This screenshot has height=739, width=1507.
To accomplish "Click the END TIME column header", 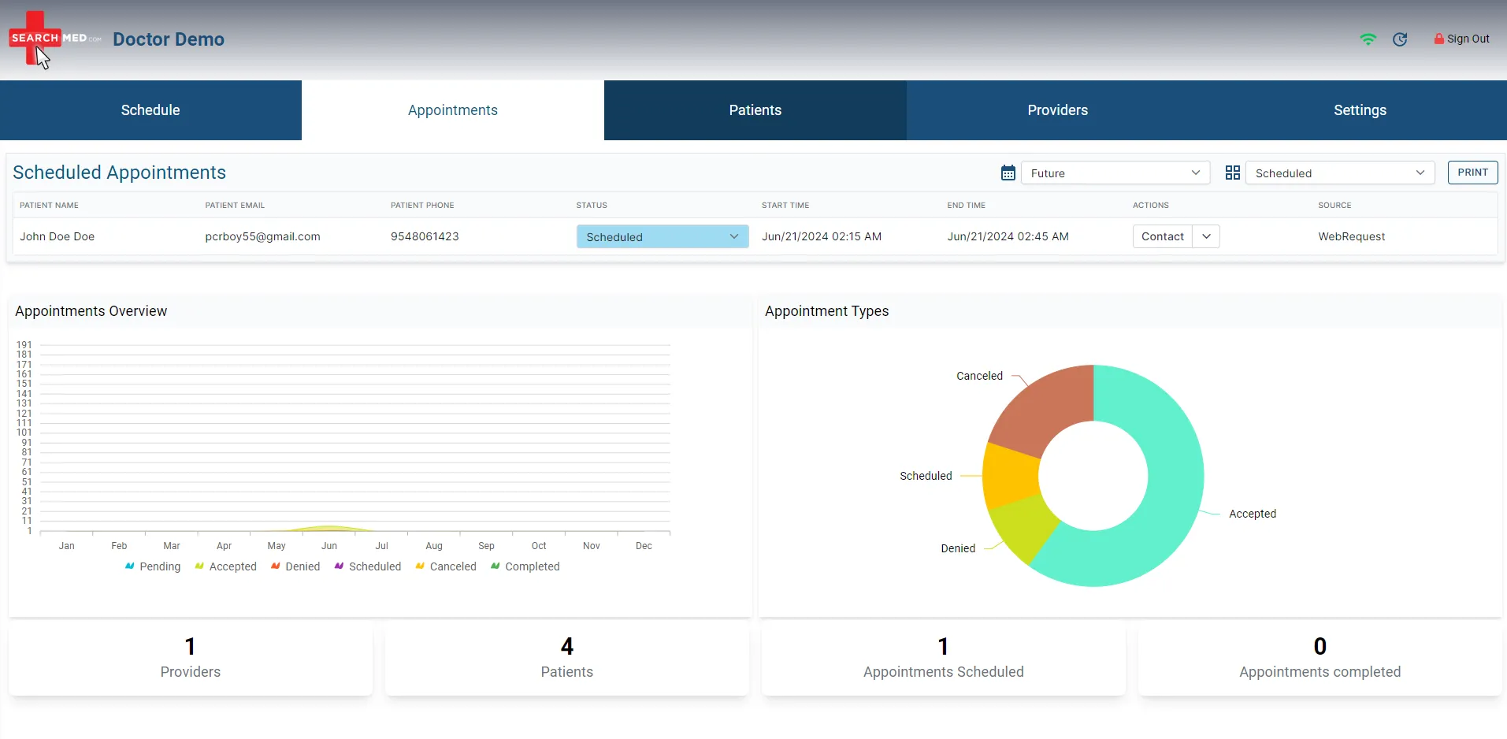I will point(967,205).
